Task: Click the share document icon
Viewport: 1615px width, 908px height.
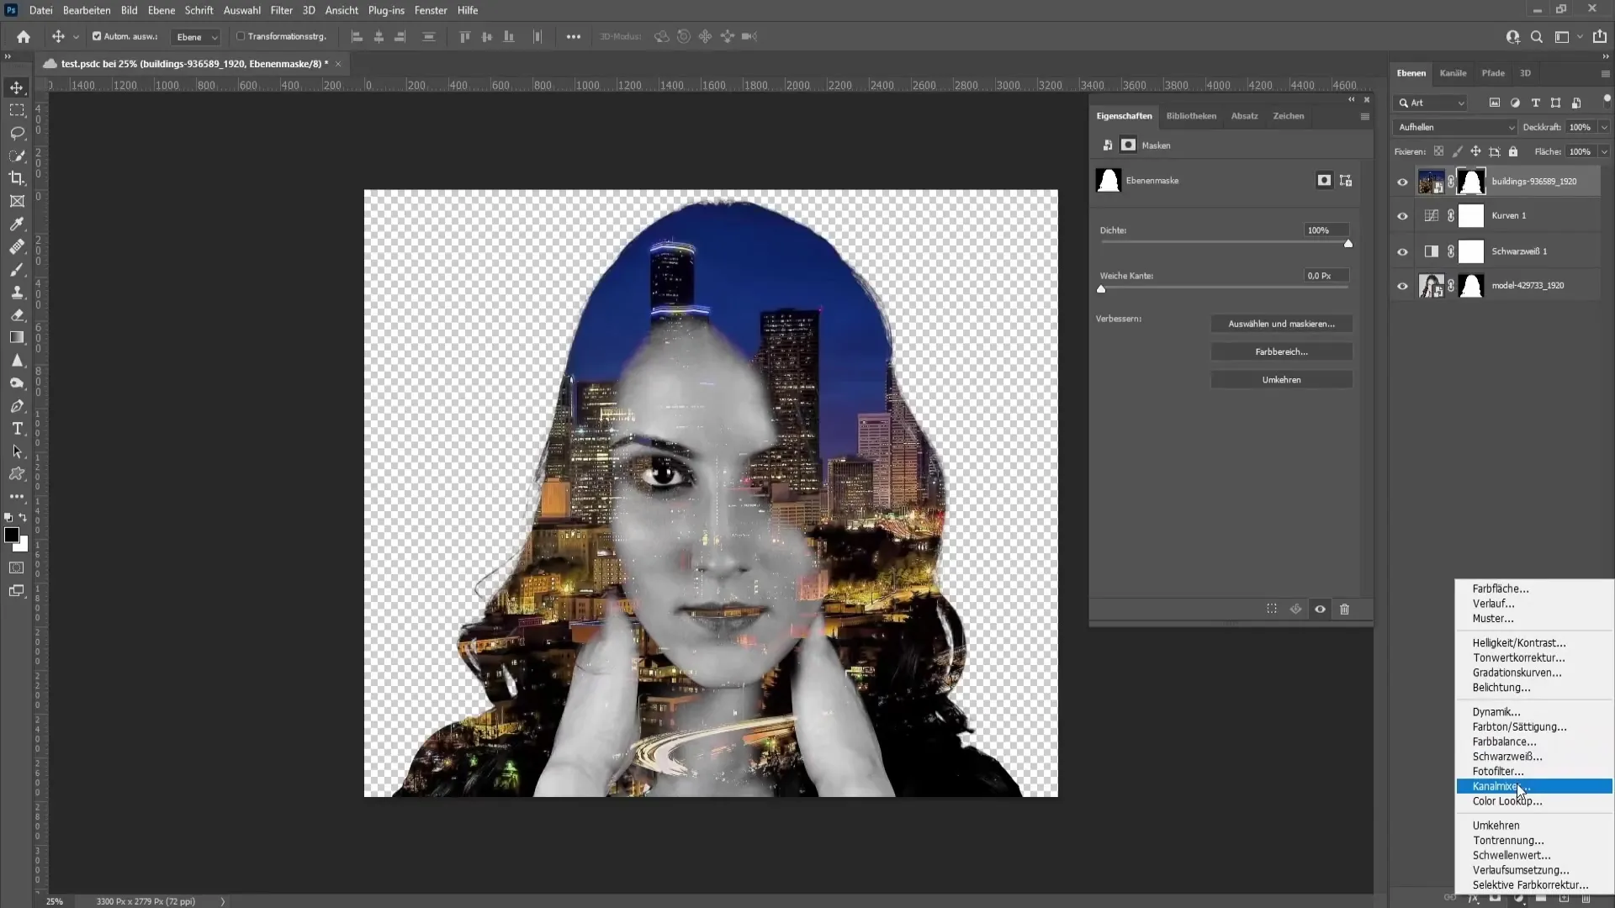Action: tap(1600, 36)
